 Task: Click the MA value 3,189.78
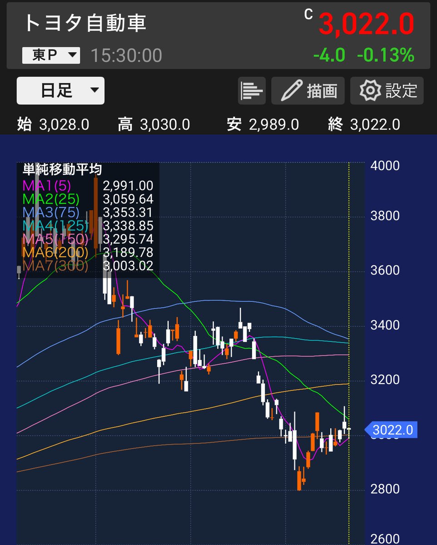tap(128, 252)
